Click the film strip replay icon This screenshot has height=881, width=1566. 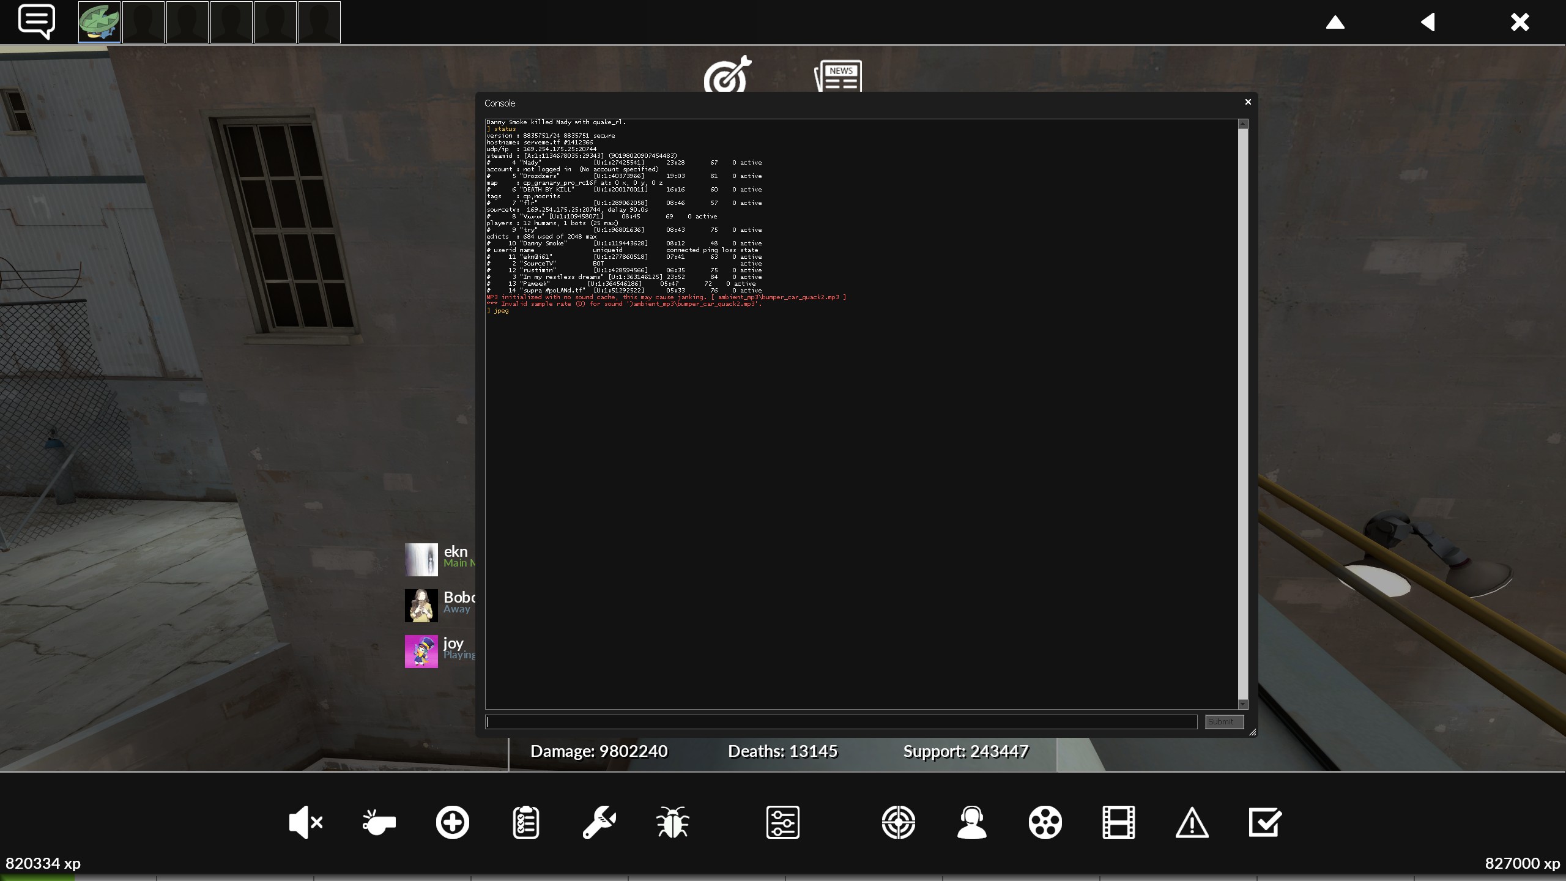click(x=1118, y=822)
